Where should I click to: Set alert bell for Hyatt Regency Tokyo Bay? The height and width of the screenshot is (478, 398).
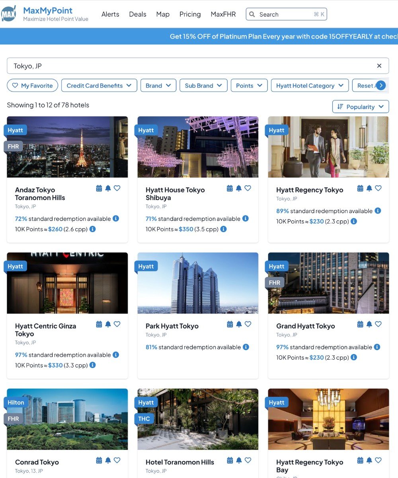369,460
